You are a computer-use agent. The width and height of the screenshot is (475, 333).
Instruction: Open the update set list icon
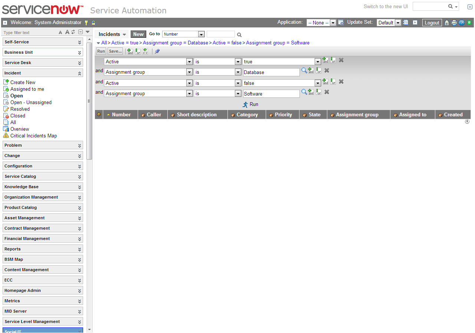[406, 23]
